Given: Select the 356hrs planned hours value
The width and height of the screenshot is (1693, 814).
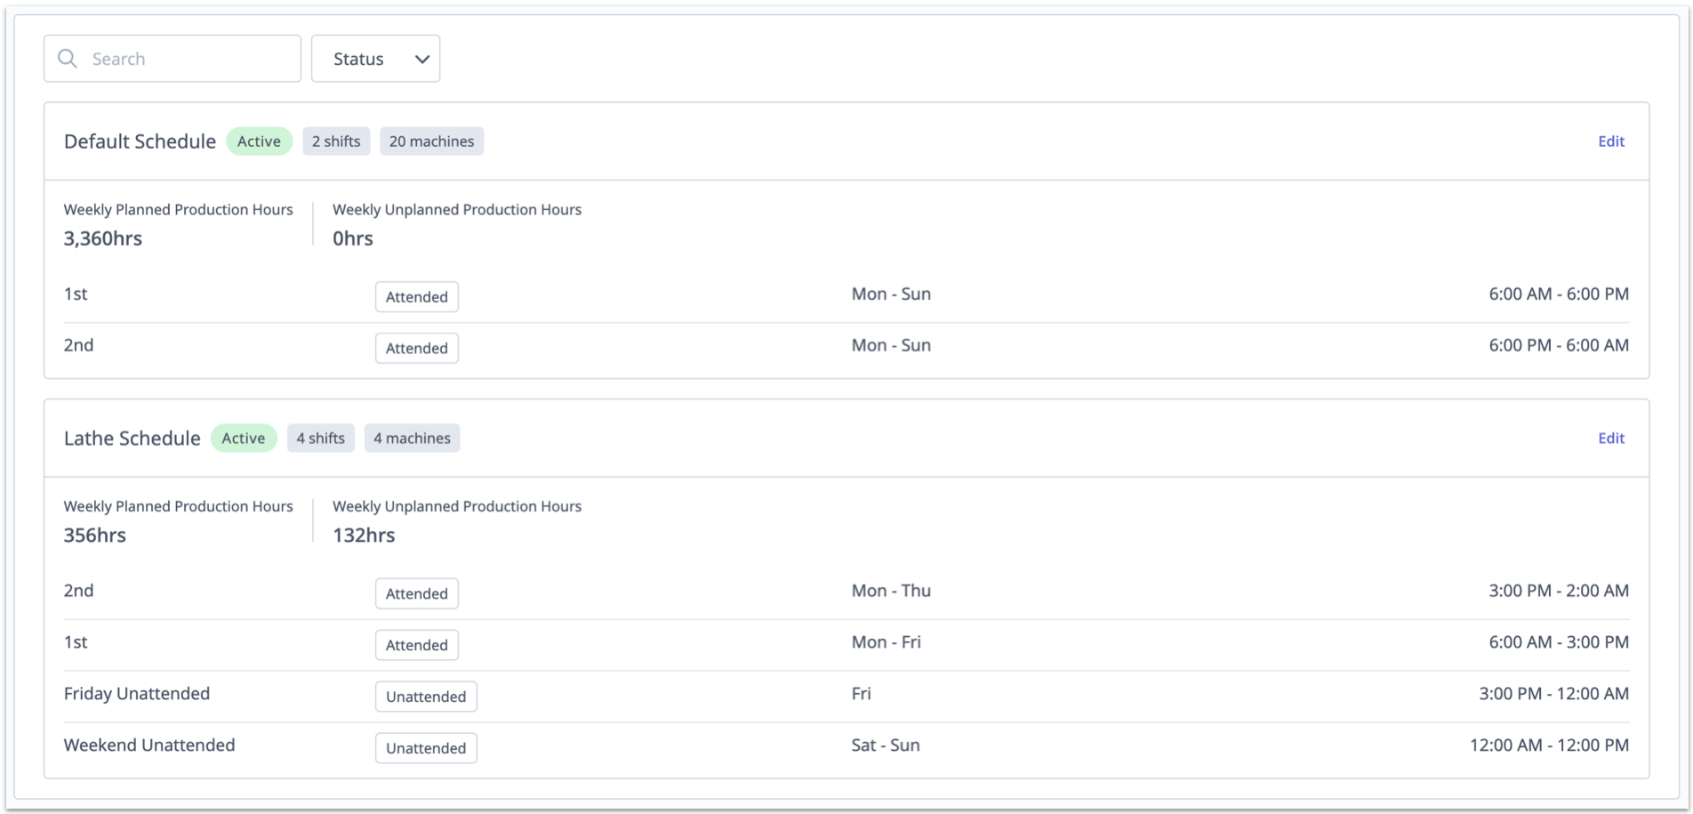Looking at the screenshot, I should coord(95,536).
